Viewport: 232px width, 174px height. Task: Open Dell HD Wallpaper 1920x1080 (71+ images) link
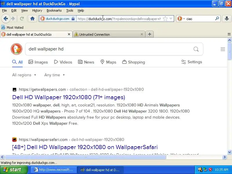click(x=69, y=97)
